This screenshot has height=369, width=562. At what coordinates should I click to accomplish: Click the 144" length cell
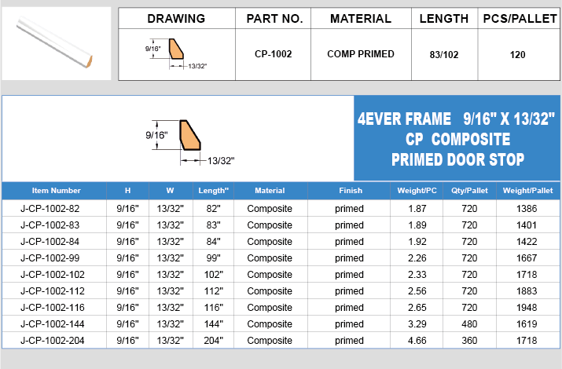[213, 324]
